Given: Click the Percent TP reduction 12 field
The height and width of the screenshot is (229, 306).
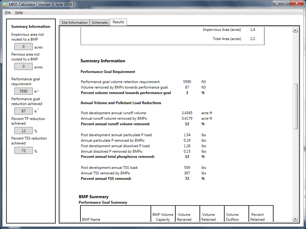Looking at the screenshot, I should pyautogui.click(x=24, y=131).
